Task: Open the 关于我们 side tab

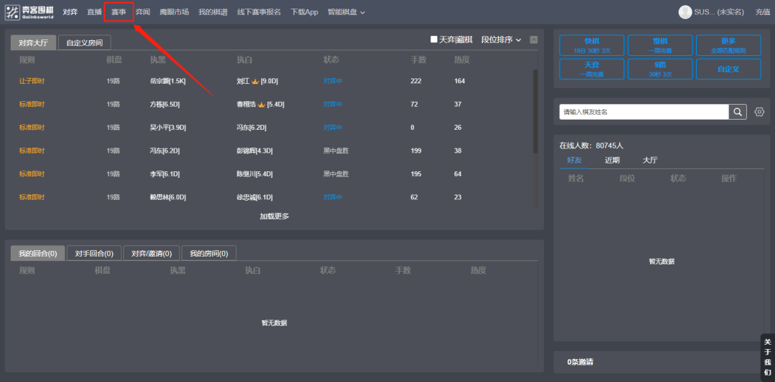Action: [x=767, y=358]
